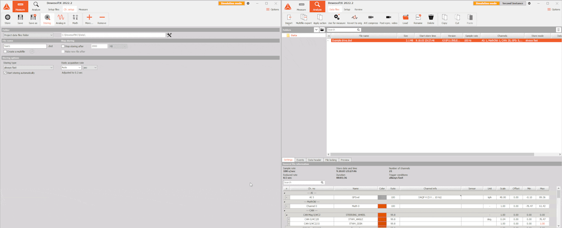Switch to Analyze mode in left window
The height and width of the screenshot is (228, 562).
pos(36,6)
